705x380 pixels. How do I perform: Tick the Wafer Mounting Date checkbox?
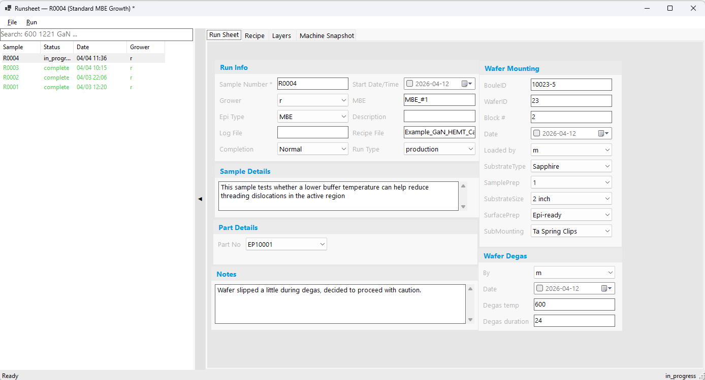(537, 134)
